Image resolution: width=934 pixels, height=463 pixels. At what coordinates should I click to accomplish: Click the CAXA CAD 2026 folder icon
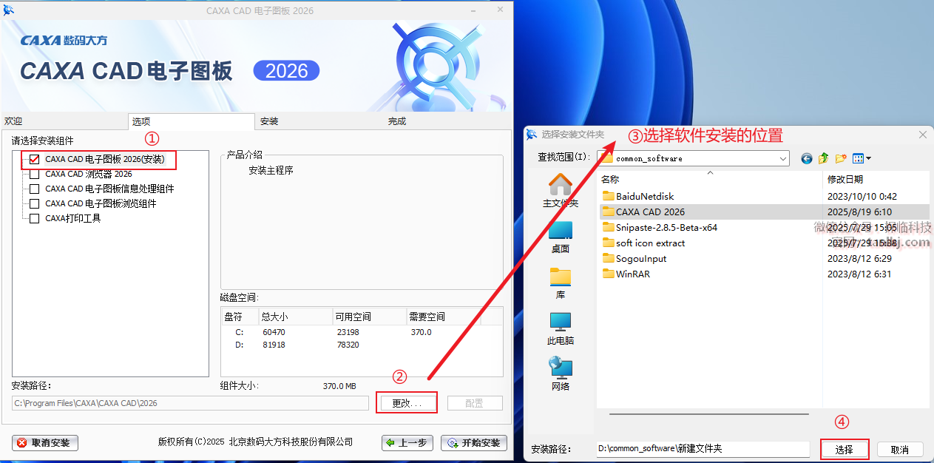pos(609,212)
